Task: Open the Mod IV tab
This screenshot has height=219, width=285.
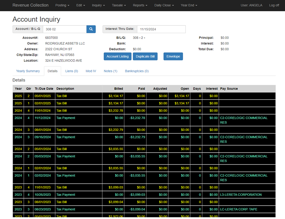Action: [91, 71]
